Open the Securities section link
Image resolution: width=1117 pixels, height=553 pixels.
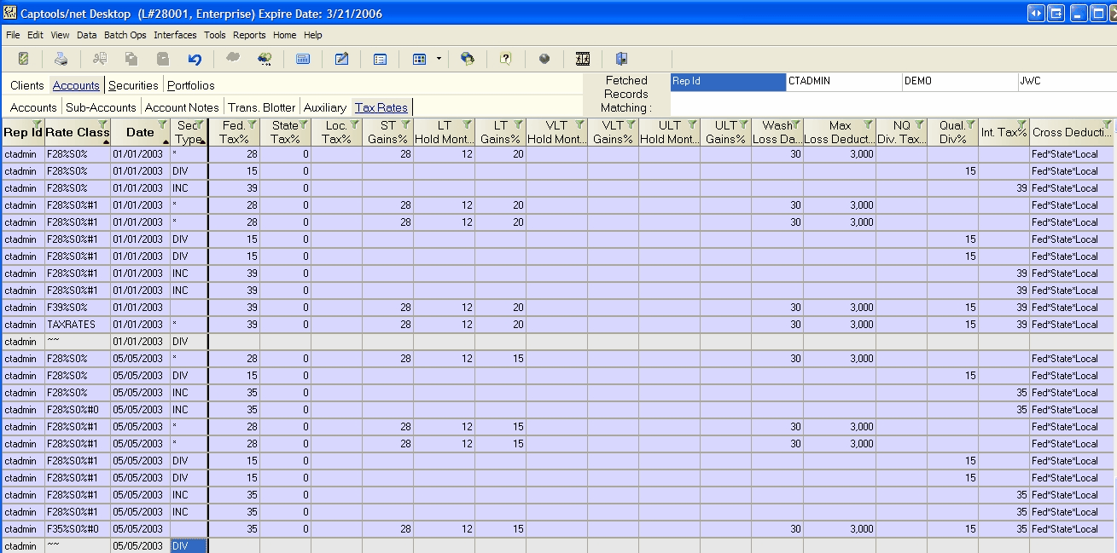[x=133, y=85]
